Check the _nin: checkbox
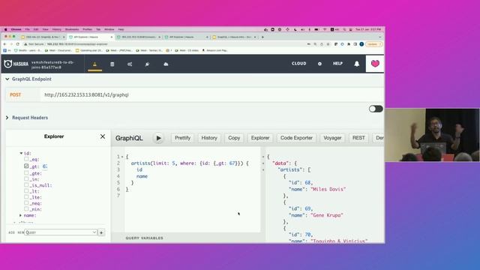Image resolution: width=480 pixels, height=270 pixels. pos(26,208)
